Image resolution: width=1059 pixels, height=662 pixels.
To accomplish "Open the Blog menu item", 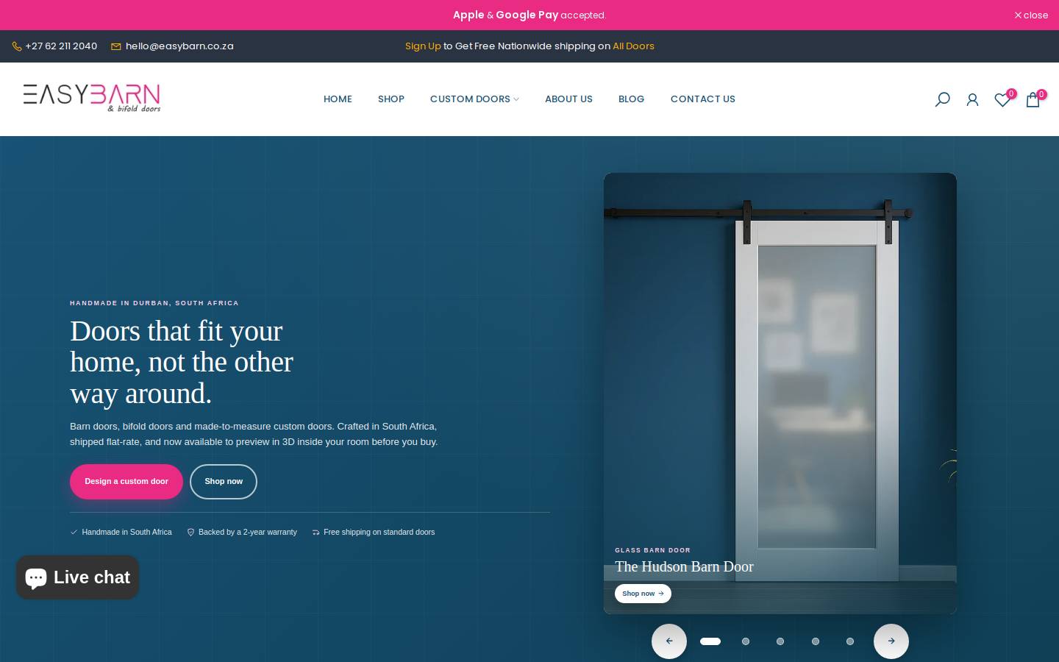I will [x=631, y=99].
